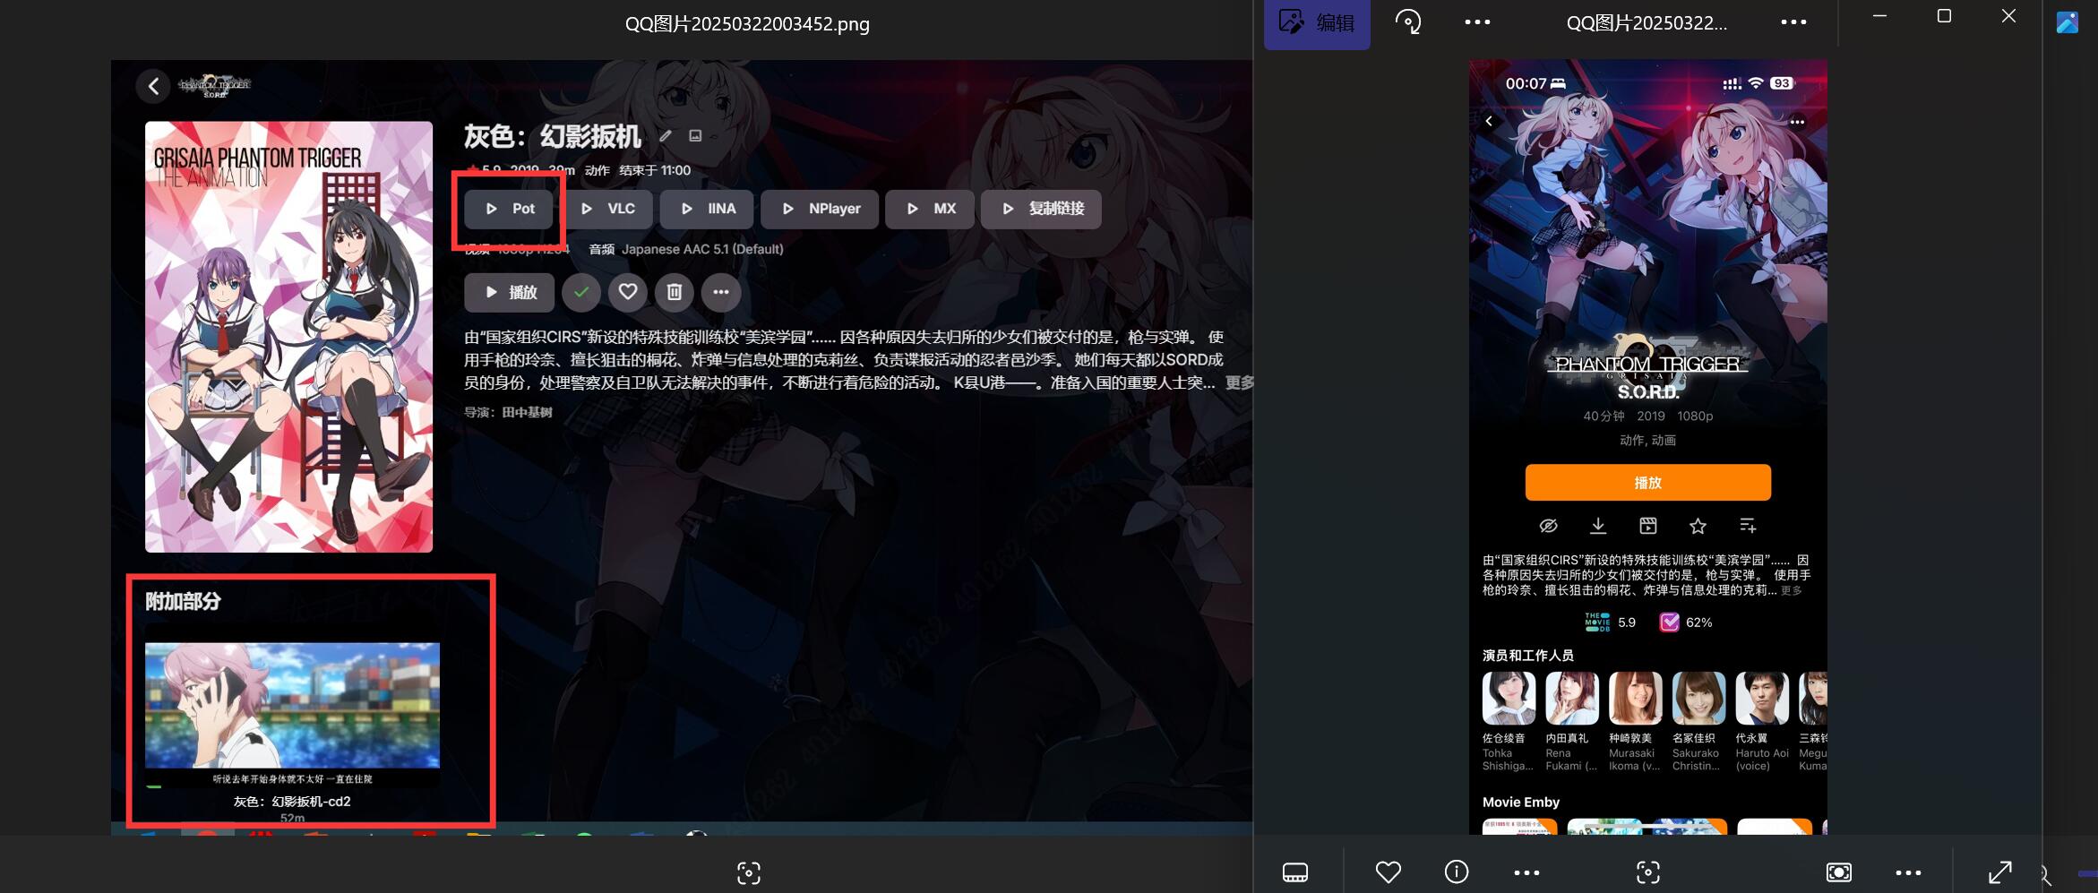Play the movie with IINA
This screenshot has width=2098, height=893.
(708, 209)
